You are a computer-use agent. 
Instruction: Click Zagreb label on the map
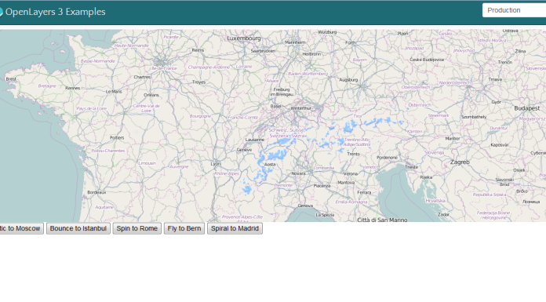(460, 162)
